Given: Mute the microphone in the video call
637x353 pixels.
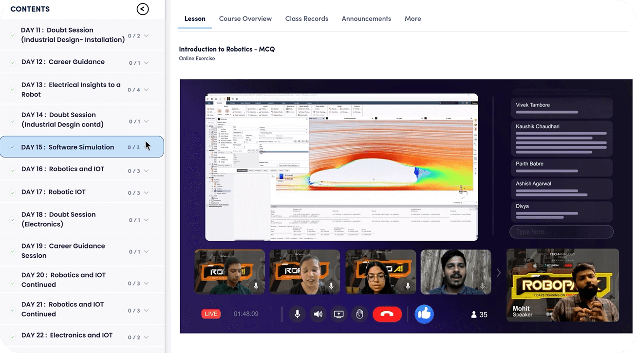Looking at the screenshot, I should 297,314.
